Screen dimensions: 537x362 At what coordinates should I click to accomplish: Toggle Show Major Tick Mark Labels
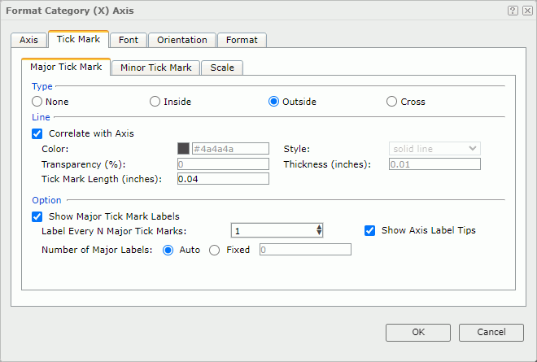37,216
